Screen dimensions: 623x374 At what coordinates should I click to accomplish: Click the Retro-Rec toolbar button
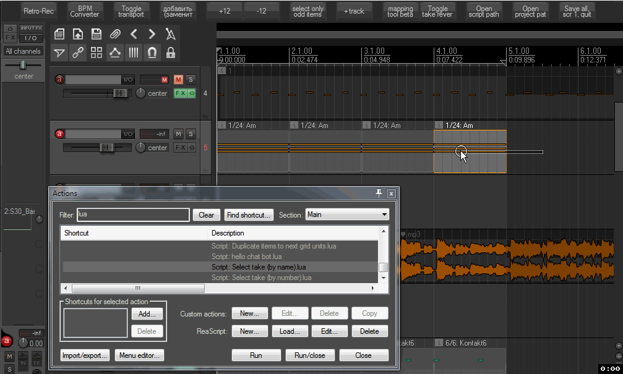[x=38, y=11]
